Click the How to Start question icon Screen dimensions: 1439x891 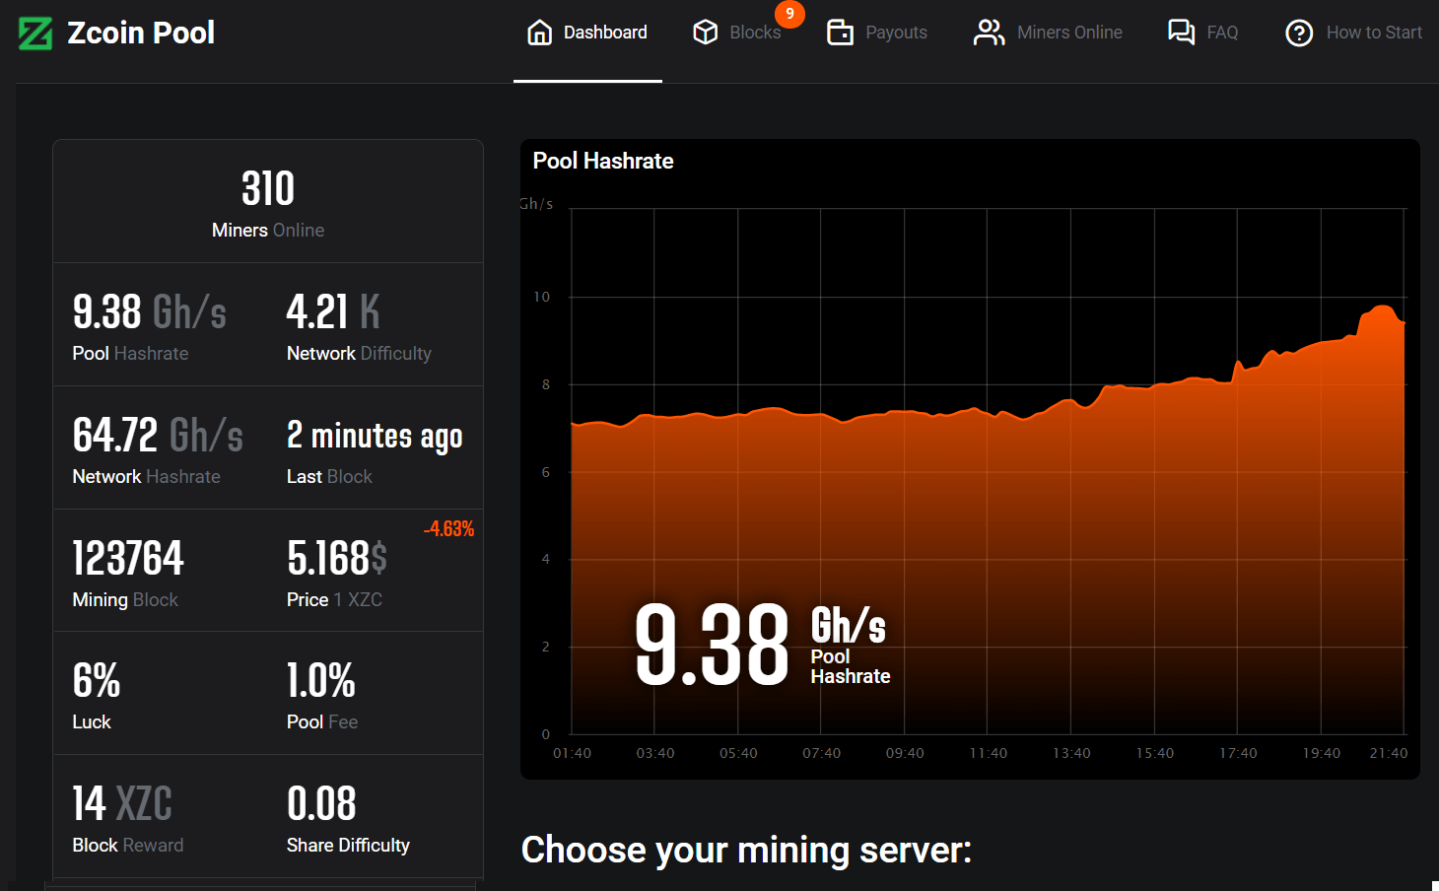pyautogui.click(x=1299, y=34)
